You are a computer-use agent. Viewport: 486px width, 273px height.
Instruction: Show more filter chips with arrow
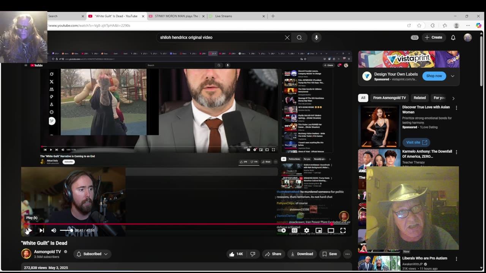[453, 98]
